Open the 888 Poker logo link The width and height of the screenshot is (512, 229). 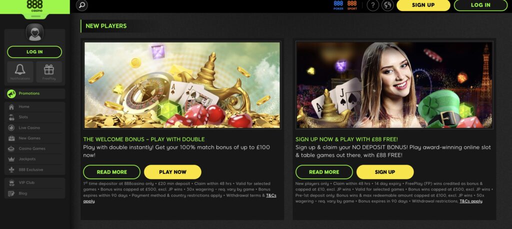(338, 5)
